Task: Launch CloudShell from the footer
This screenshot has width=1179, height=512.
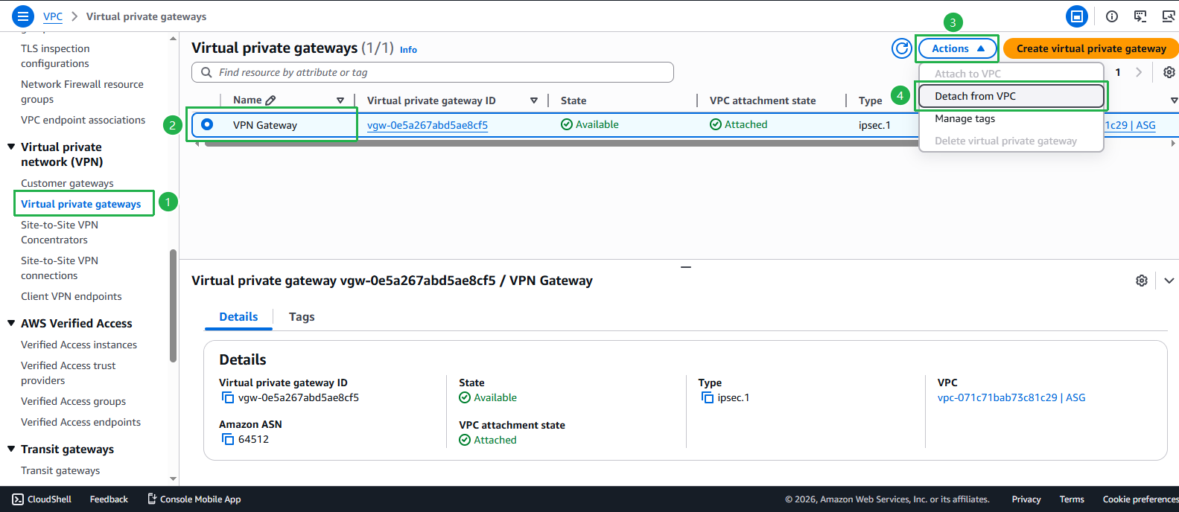Action: 42,499
